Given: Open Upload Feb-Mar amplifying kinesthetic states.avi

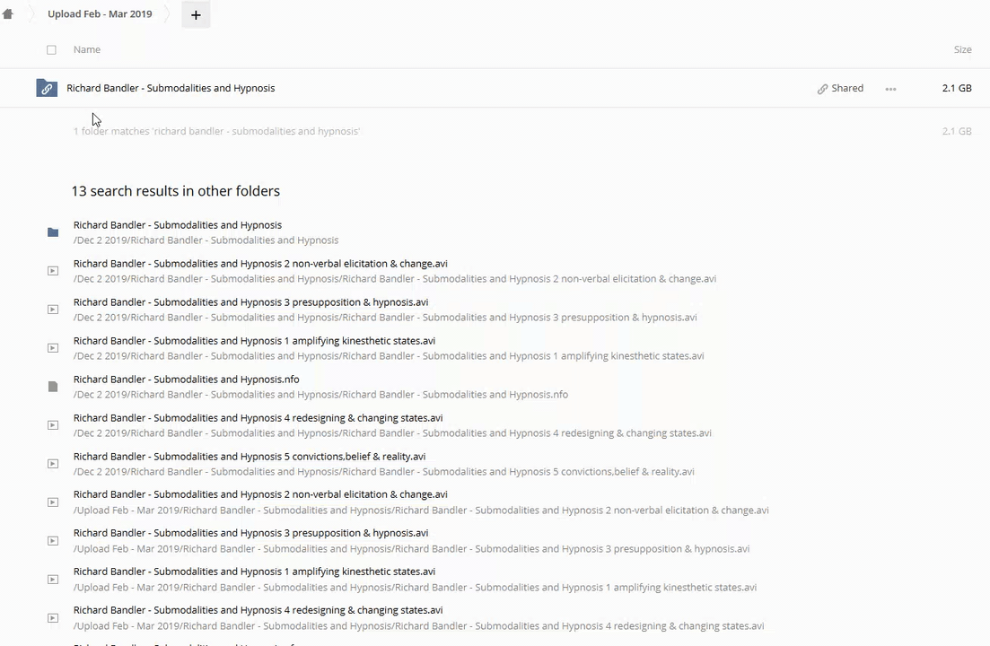Looking at the screenshot, I should 254,572.
